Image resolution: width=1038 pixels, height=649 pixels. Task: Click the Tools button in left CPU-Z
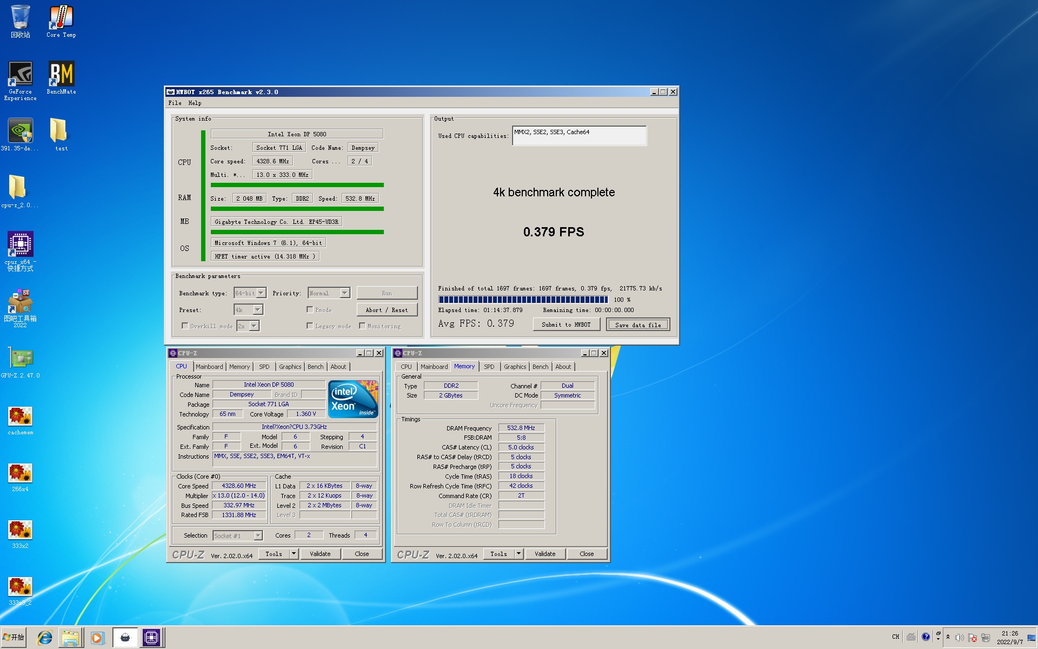pyautogui.click(x=274, y=553)
